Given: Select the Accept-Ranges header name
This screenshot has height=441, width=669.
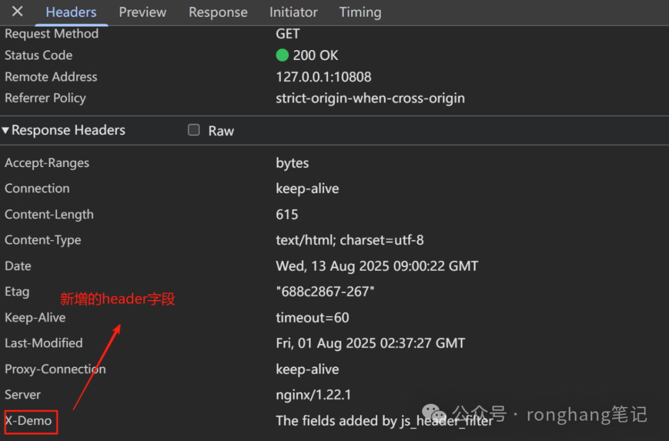Looking at the screenshot, I should (47, 163).
